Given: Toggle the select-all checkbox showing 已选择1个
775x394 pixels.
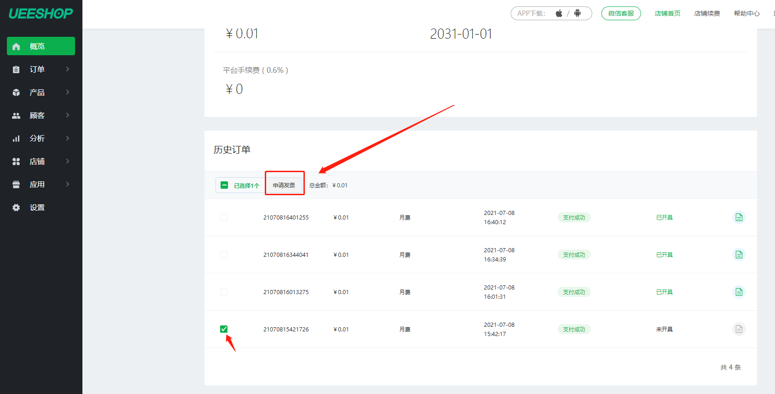Looking at the screenshot, I should [224, 185].
